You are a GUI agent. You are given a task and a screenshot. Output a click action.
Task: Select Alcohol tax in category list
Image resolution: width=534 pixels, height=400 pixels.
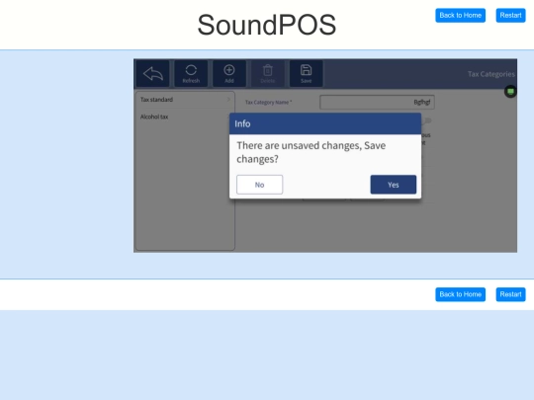pos(185,117)
